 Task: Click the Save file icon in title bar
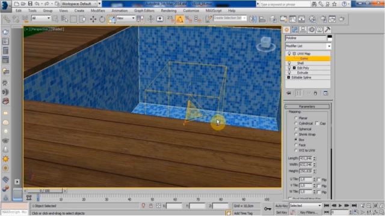[x=30, y=4]
